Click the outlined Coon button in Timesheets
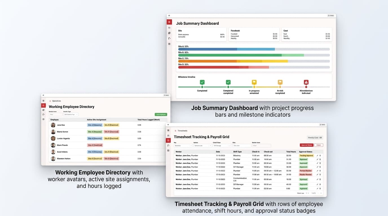Screen dimensions: 388x216 tap(319, 145)
